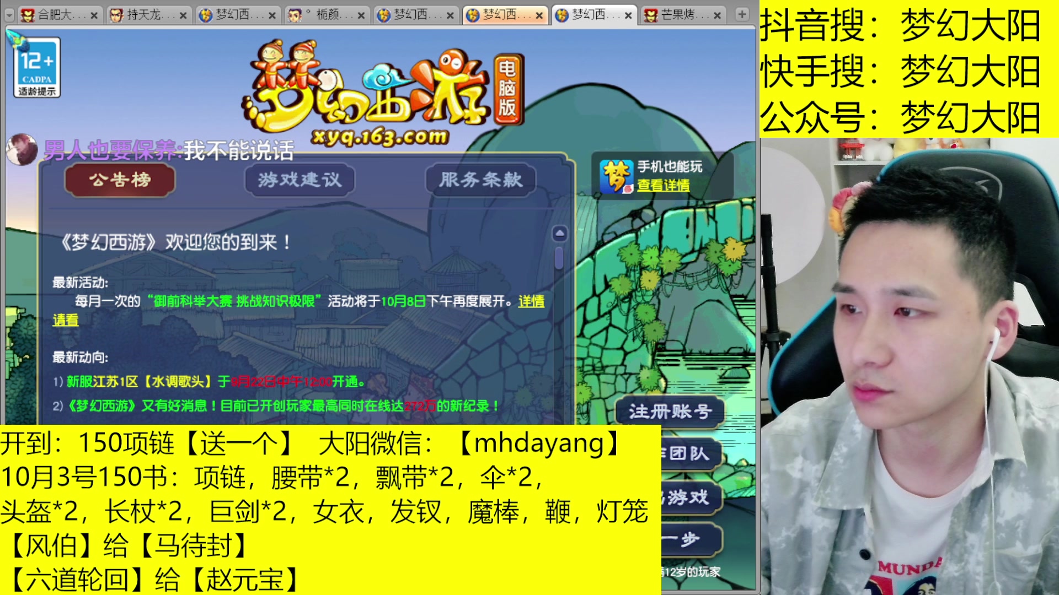Close the 芒果烤 tab
The height and width of the screenshot is (595, 1059).
717,15
